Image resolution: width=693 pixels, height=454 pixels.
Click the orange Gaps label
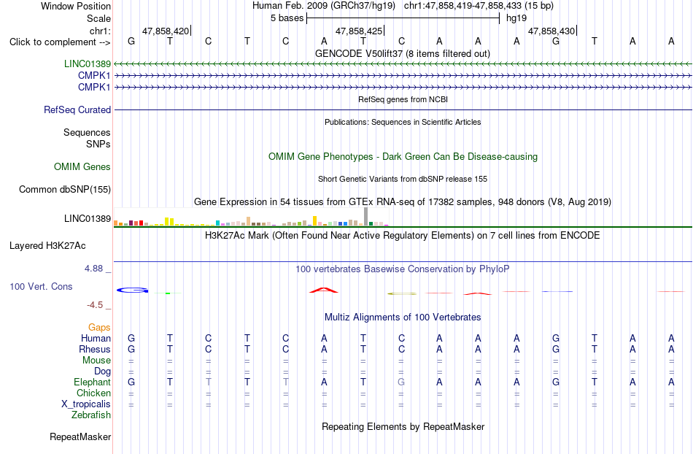[99, 327]
